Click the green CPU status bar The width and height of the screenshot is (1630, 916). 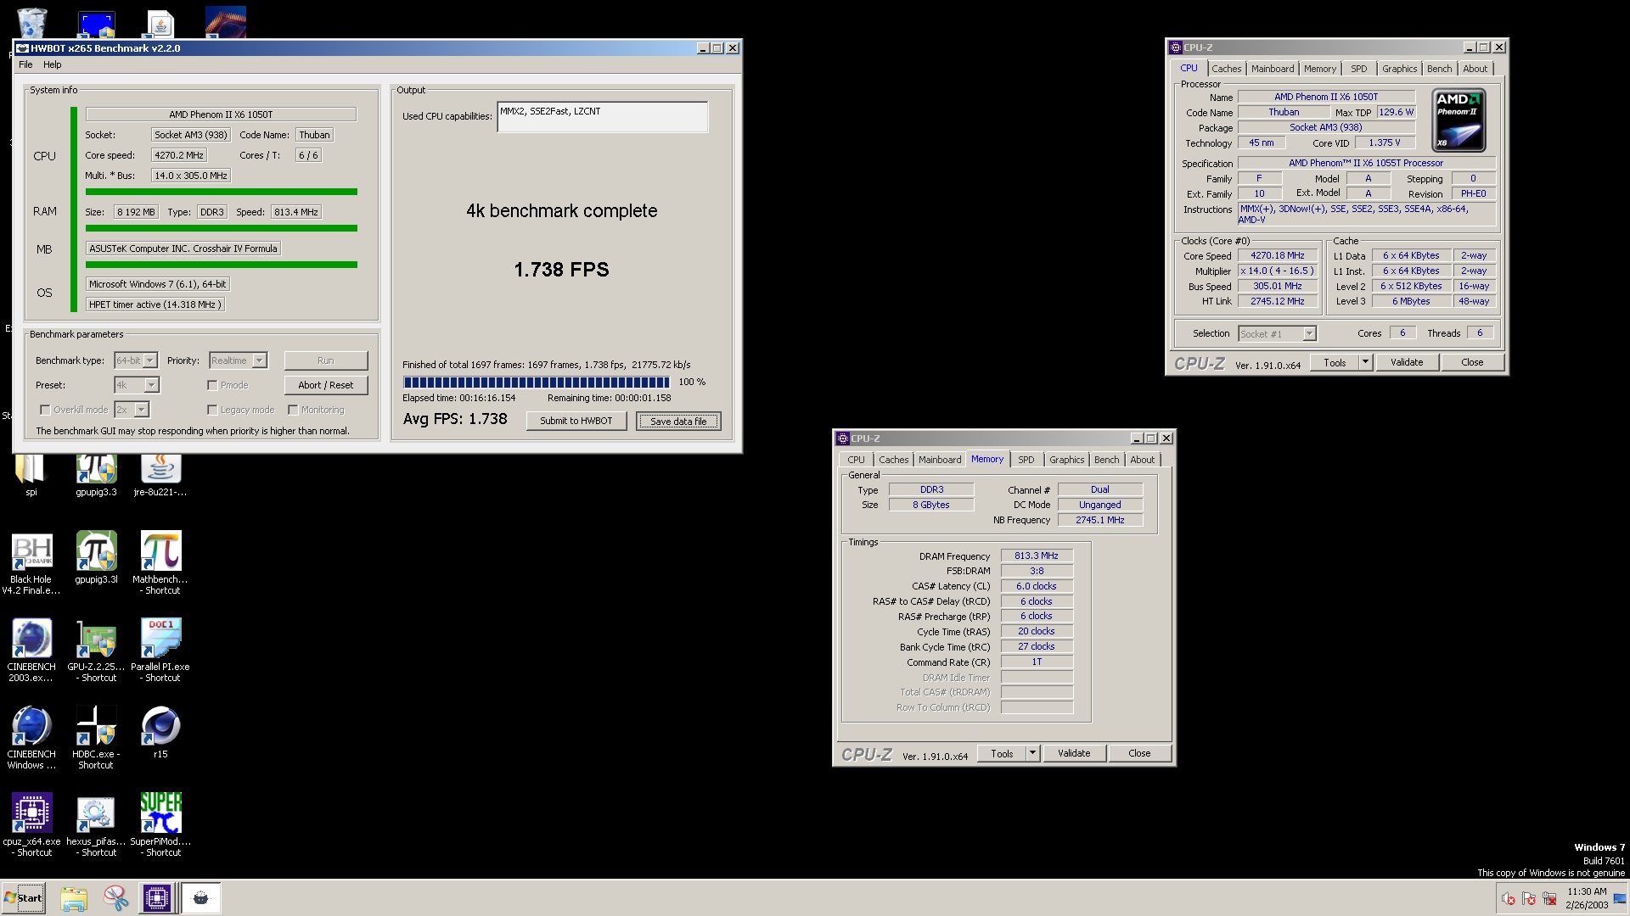(222, 192)
